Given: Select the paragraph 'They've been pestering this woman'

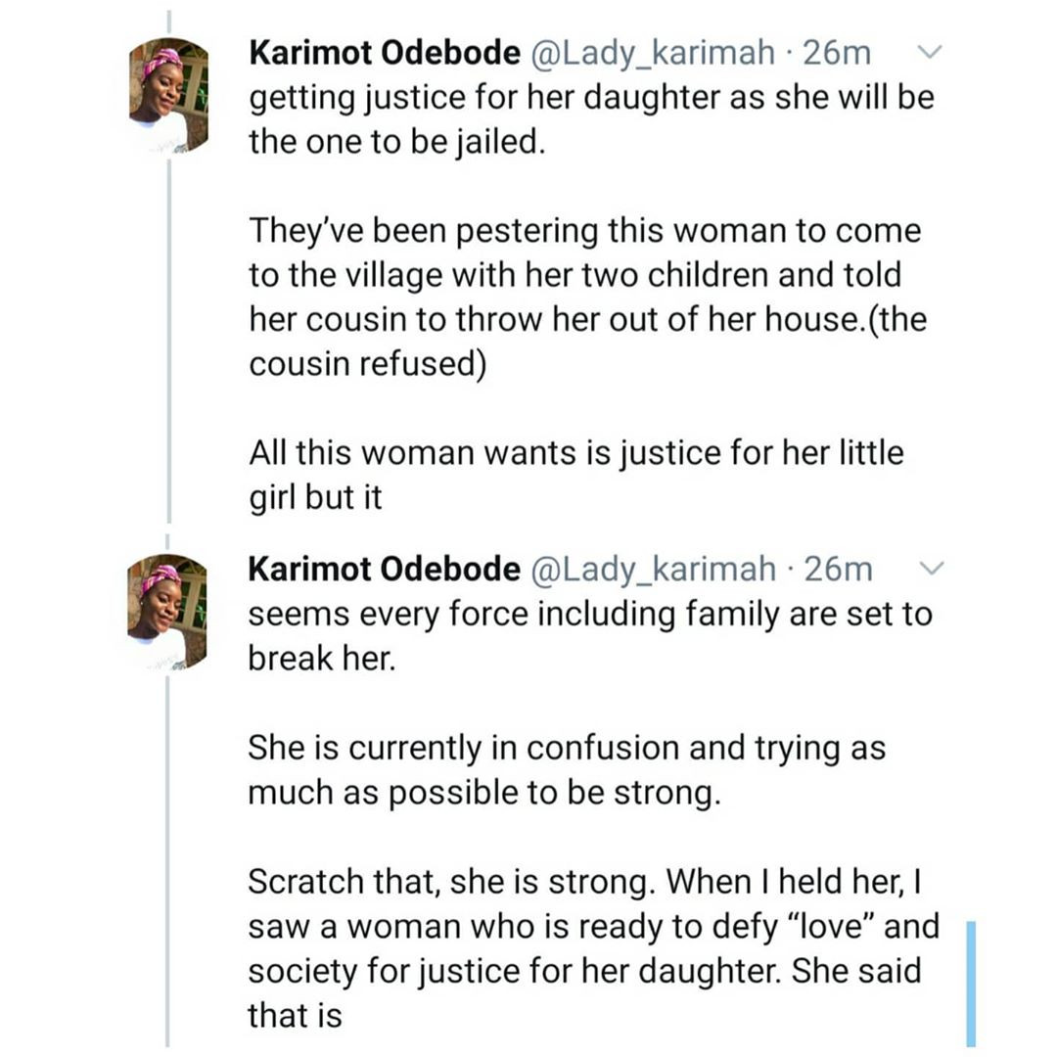Looking at the screenshot, I should click(x=588, y=298).
